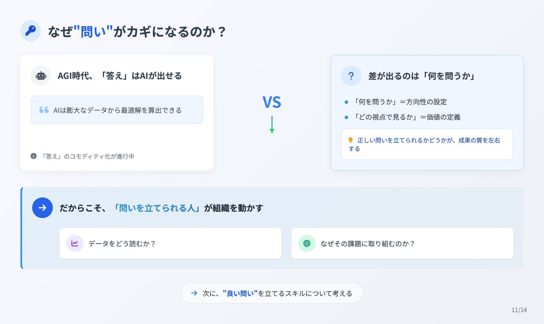Click the green downward arrow under VS
Viewport: 544px width, 324px height.
tap(272, 124)
